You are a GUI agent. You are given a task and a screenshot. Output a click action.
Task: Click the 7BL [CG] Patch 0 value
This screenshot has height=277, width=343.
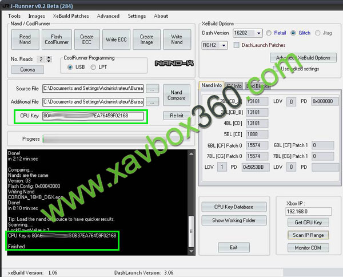[x=257, y=156]
